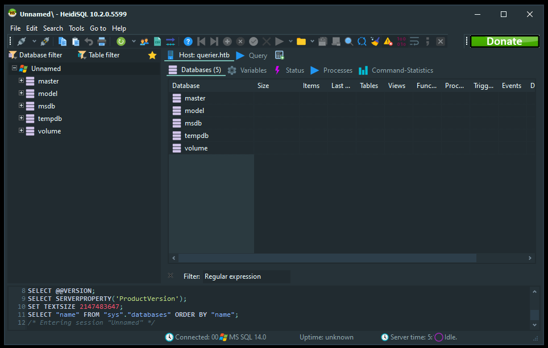The height and width of the screenshot is (348, 548).
Task: Click the broom Reformat SQL icon
Action: [375, 41]
